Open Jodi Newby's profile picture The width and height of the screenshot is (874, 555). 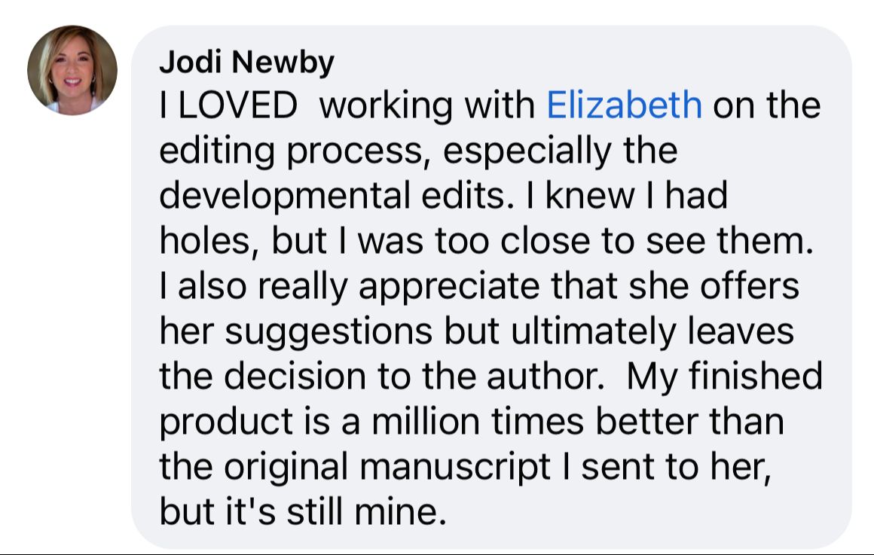click(x=72, y=70)
